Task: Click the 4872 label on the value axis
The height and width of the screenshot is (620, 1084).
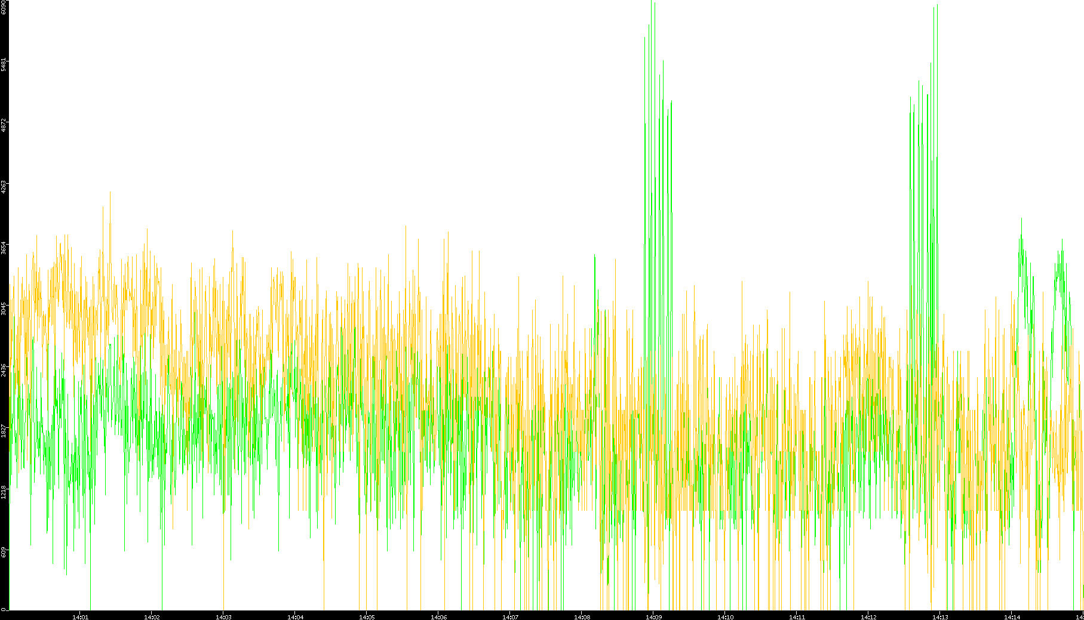Action: coord(4,125)
